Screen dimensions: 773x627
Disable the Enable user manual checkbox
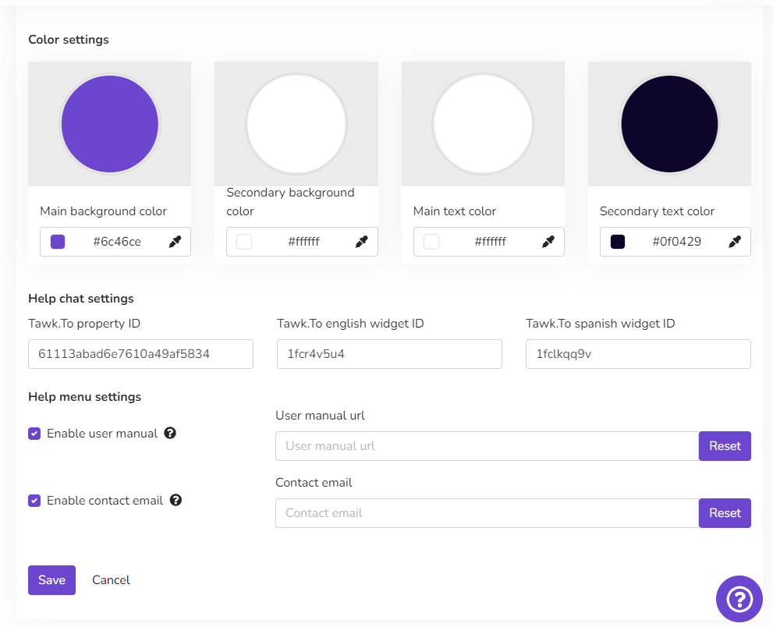[34, 434]
